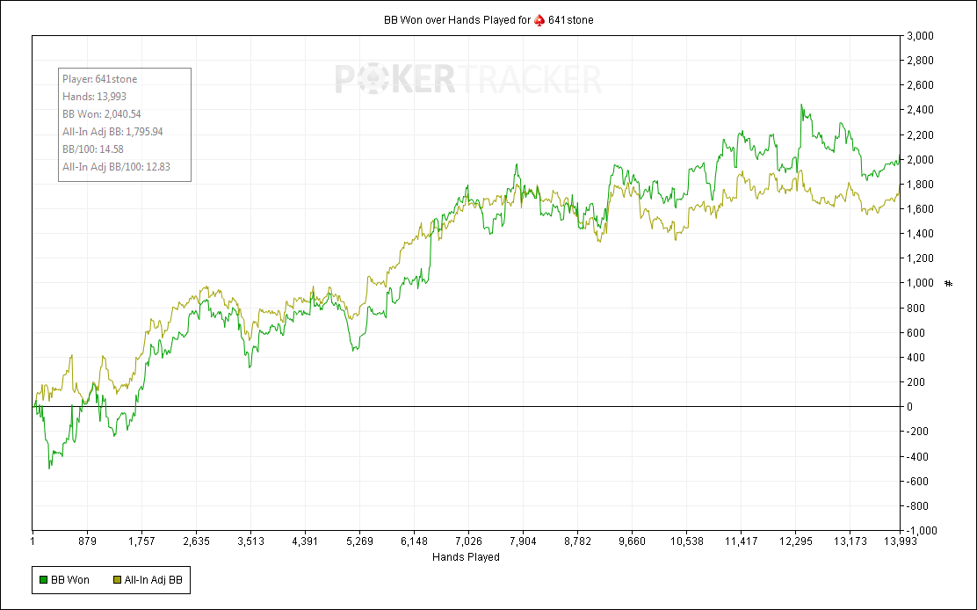Screen dimensions: 977x610
Task: Click the olive All-In Adj BB legend swatch
Action: tap(117, 580)
